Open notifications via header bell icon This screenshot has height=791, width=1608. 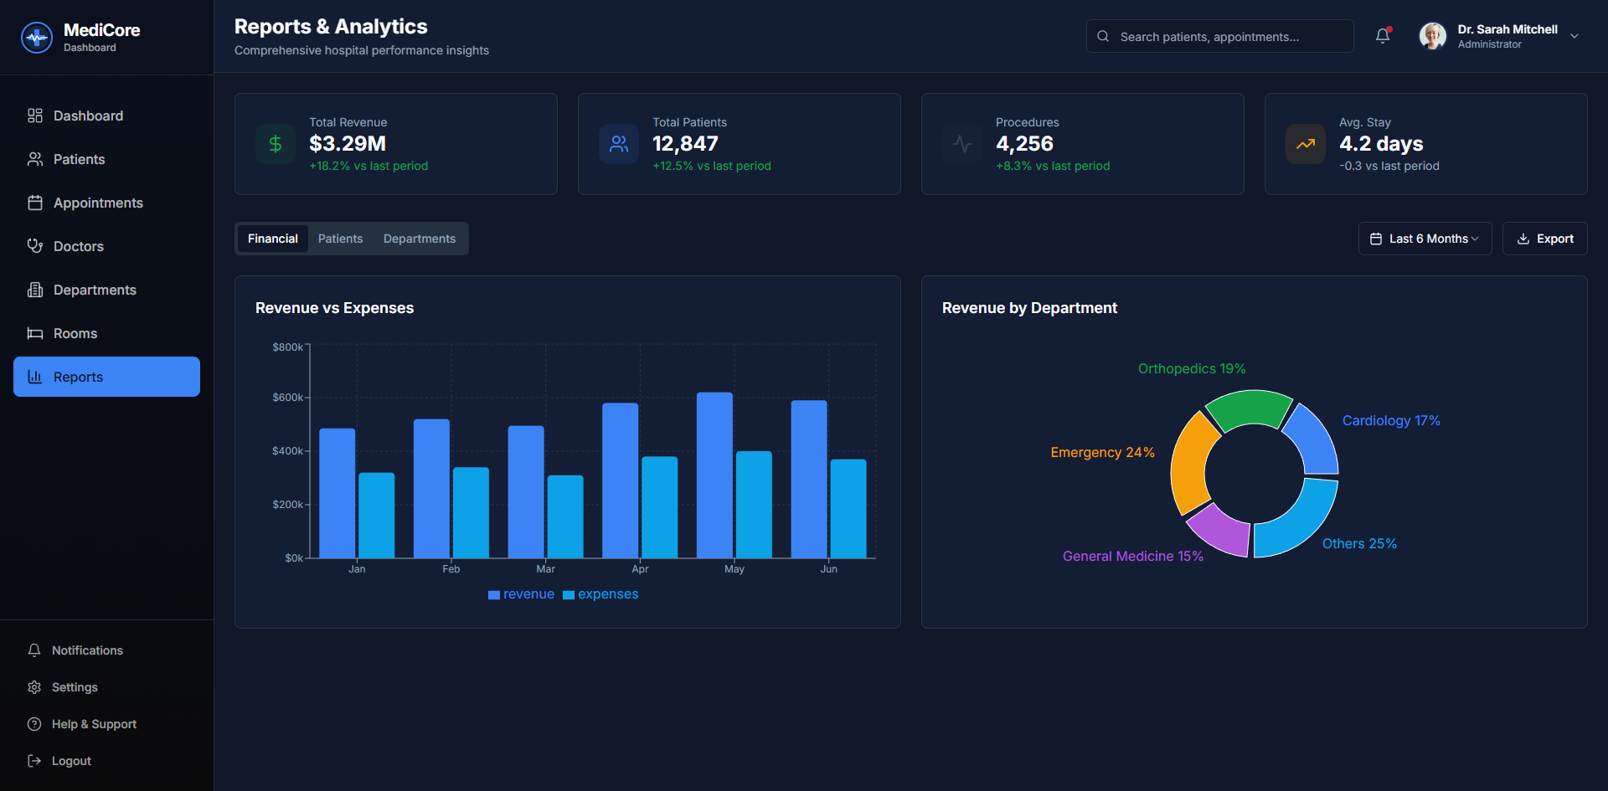click(1383, 36)
